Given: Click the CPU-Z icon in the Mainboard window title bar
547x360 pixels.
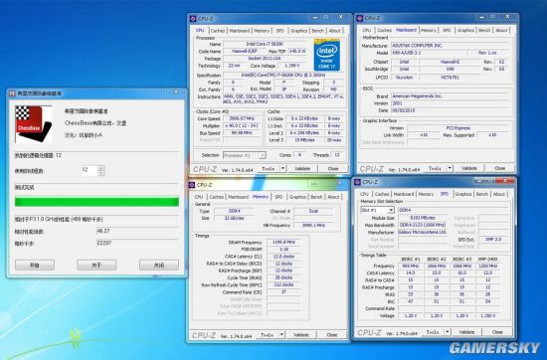Looking at the screenshot, I should pyautogui.click(x=360, y=18).
